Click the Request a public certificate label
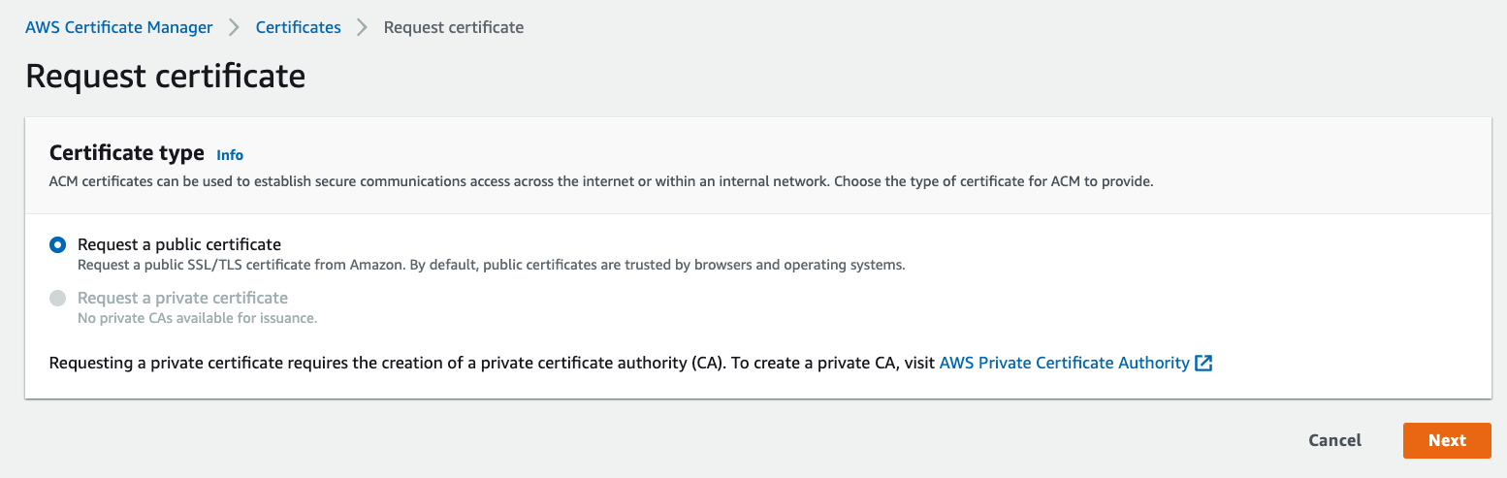1507x478 pixels. pyautogui.click(x=179, y=244)
